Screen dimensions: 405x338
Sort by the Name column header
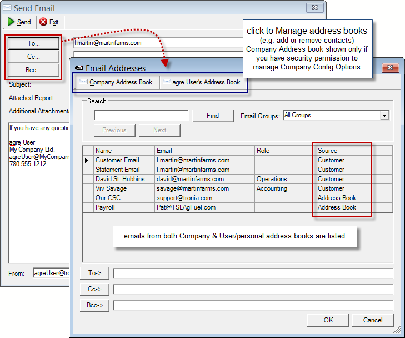[x=124, y=151]
